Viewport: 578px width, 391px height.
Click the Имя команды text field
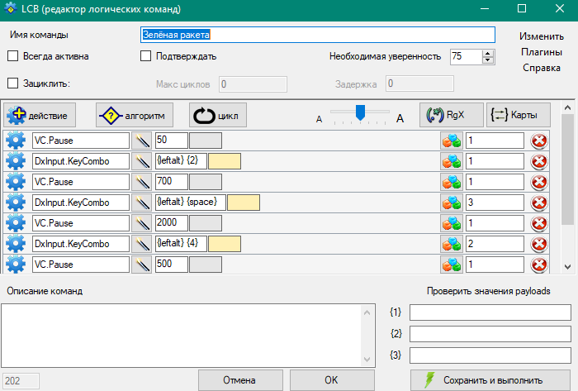point(318,35)
